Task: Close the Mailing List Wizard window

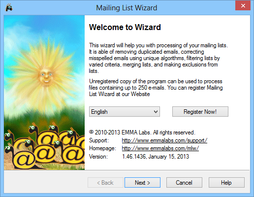Action: pyautogui.click(x=243, y=5)
